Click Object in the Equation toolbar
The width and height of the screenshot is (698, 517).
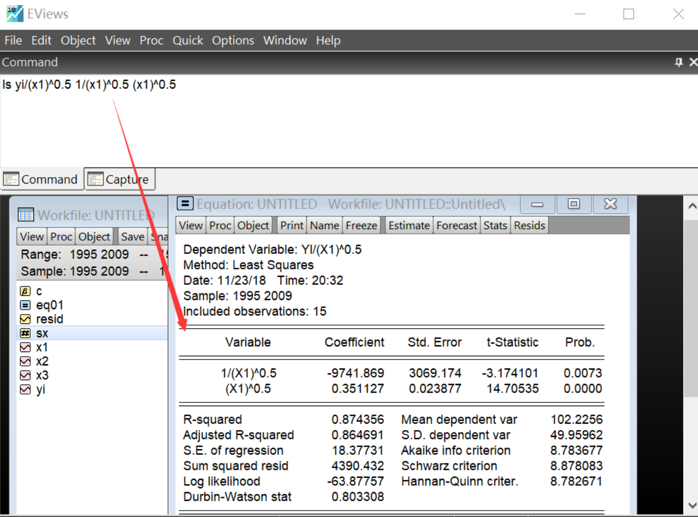[x=253, y=225]
